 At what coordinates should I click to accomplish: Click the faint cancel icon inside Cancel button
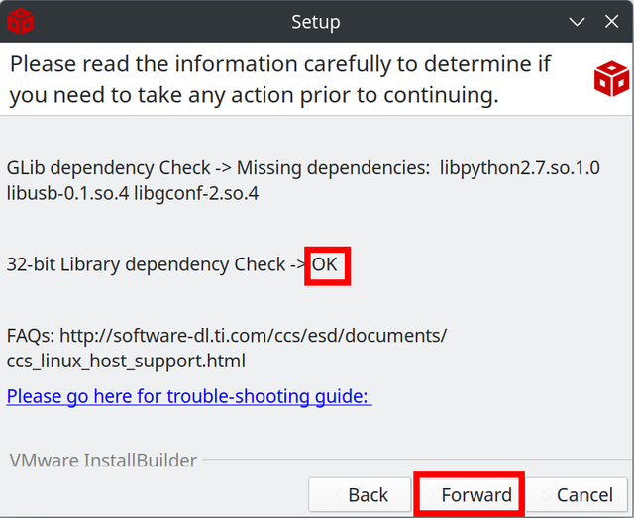[x=547, y=494]
